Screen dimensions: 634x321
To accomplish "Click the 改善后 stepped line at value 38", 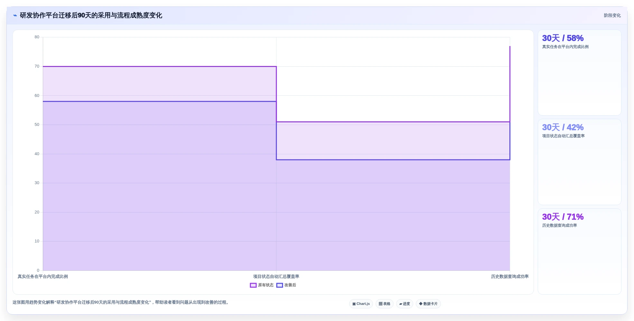I will coord(393,160).
